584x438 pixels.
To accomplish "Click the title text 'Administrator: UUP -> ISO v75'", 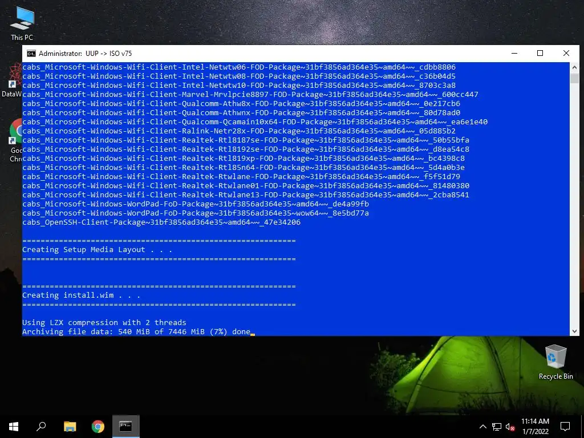I will 86,54.
